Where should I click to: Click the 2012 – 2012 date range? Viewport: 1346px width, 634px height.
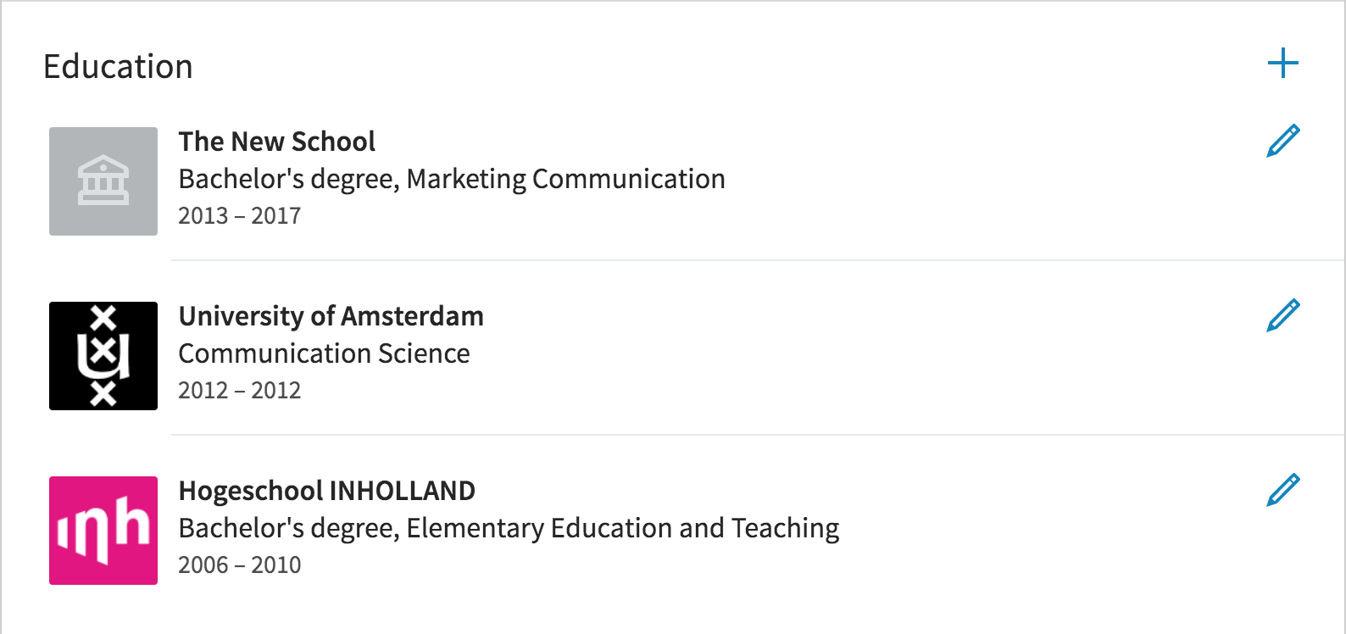tap(239, 391)
